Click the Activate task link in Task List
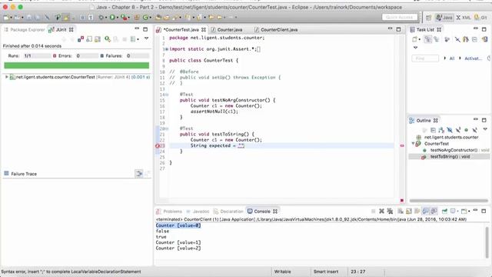 point(474,58)
